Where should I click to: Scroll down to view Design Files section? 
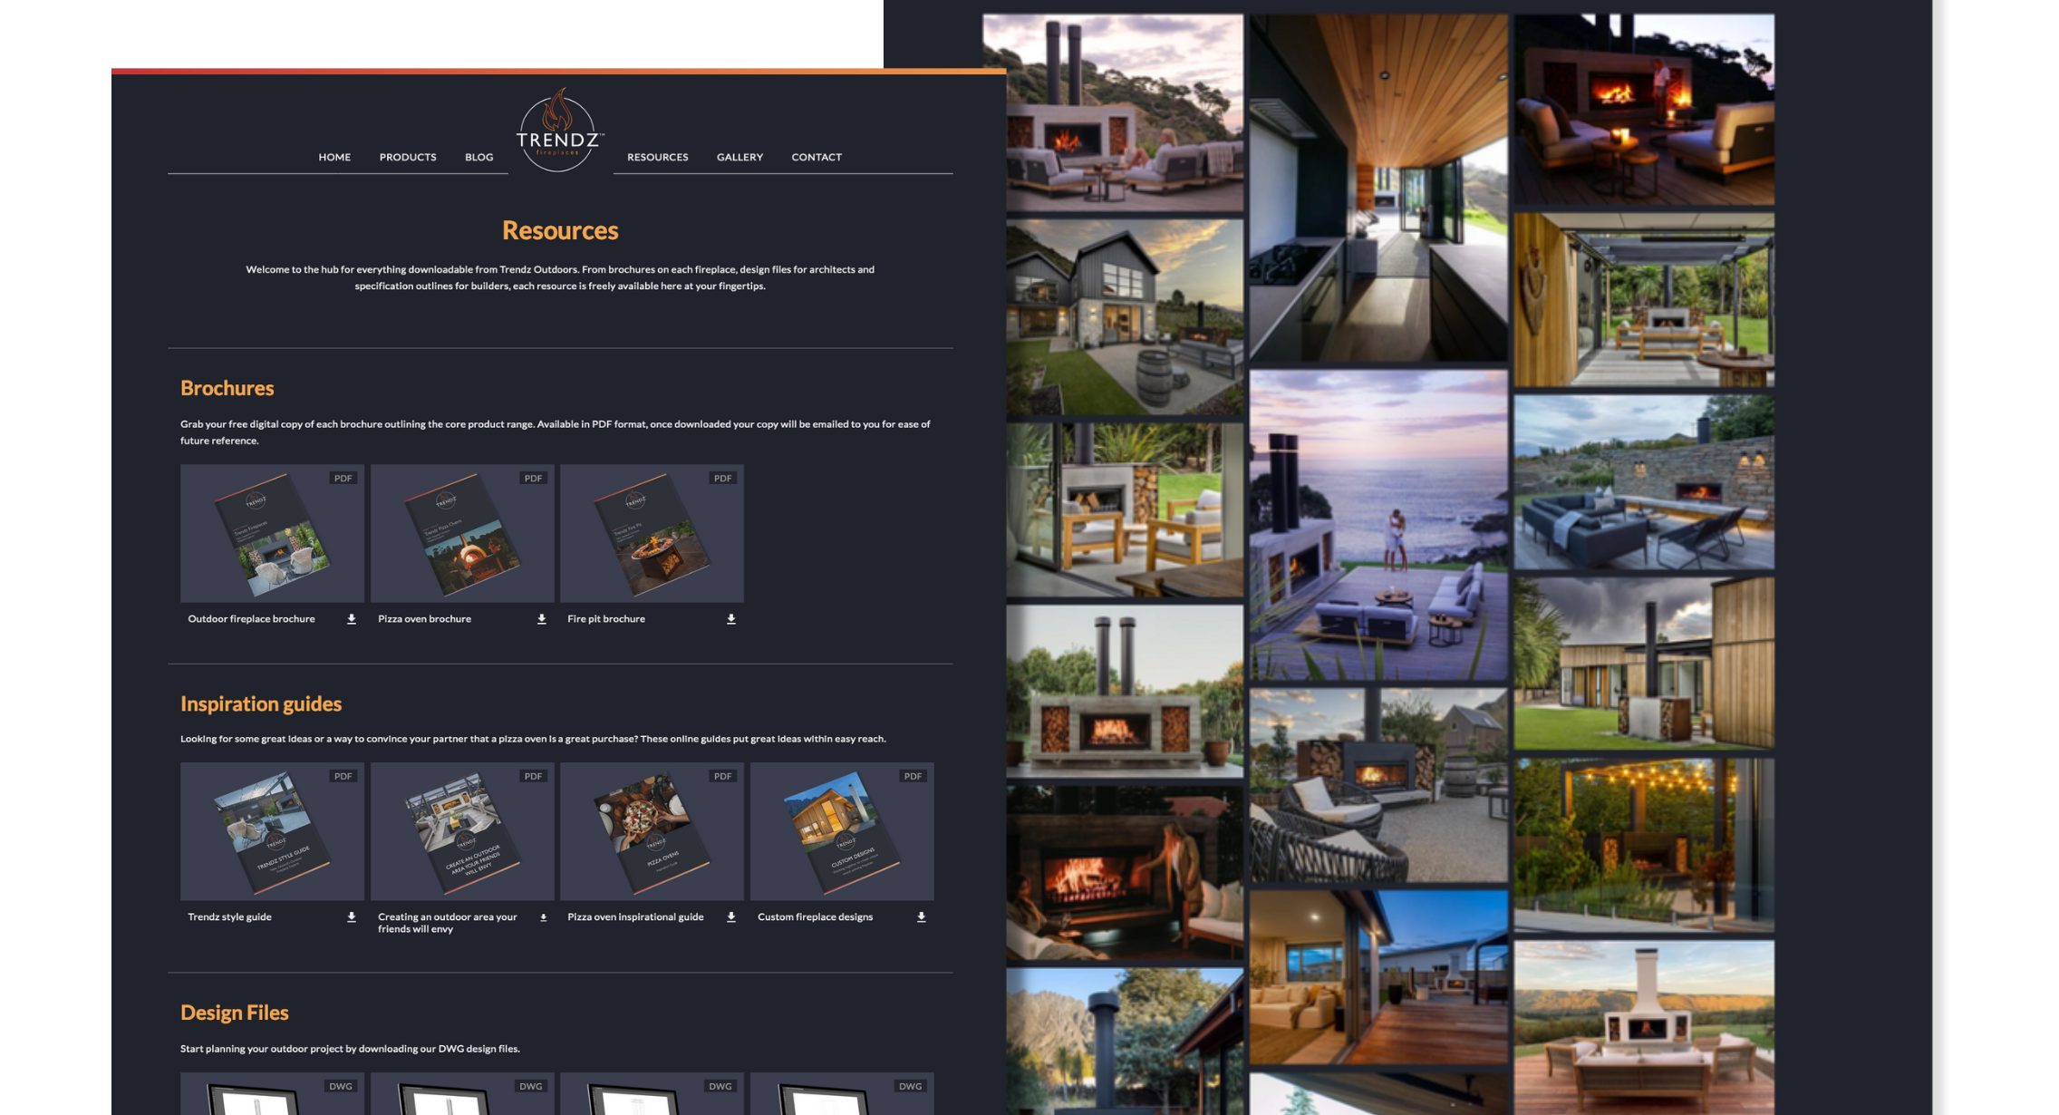coord(235,1012)
